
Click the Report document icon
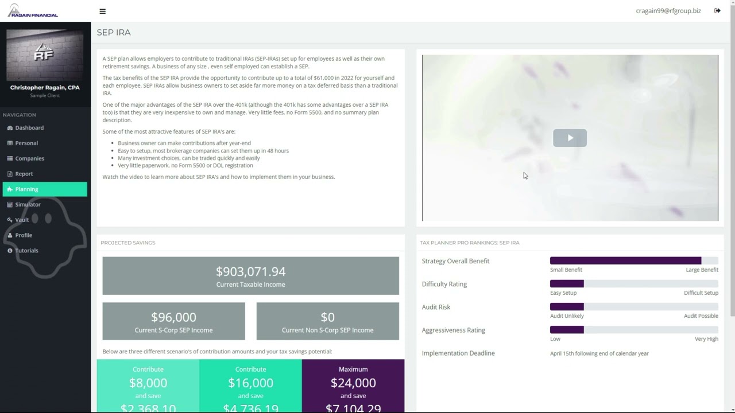10,174
